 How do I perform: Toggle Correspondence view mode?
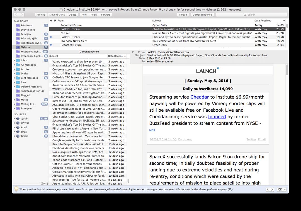(x=202, y=15)
